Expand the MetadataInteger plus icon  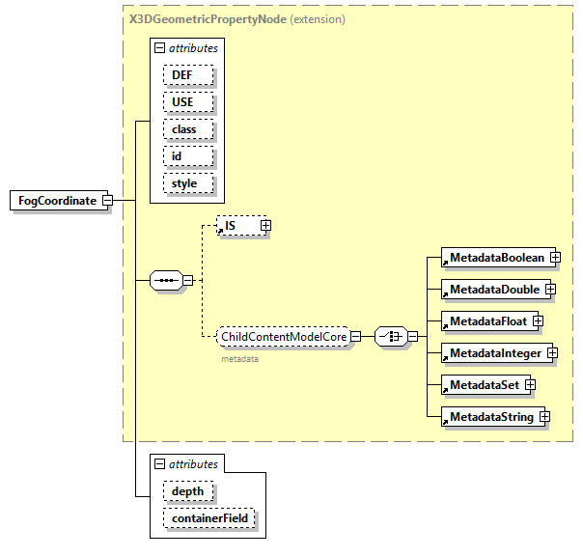[552, 353]
